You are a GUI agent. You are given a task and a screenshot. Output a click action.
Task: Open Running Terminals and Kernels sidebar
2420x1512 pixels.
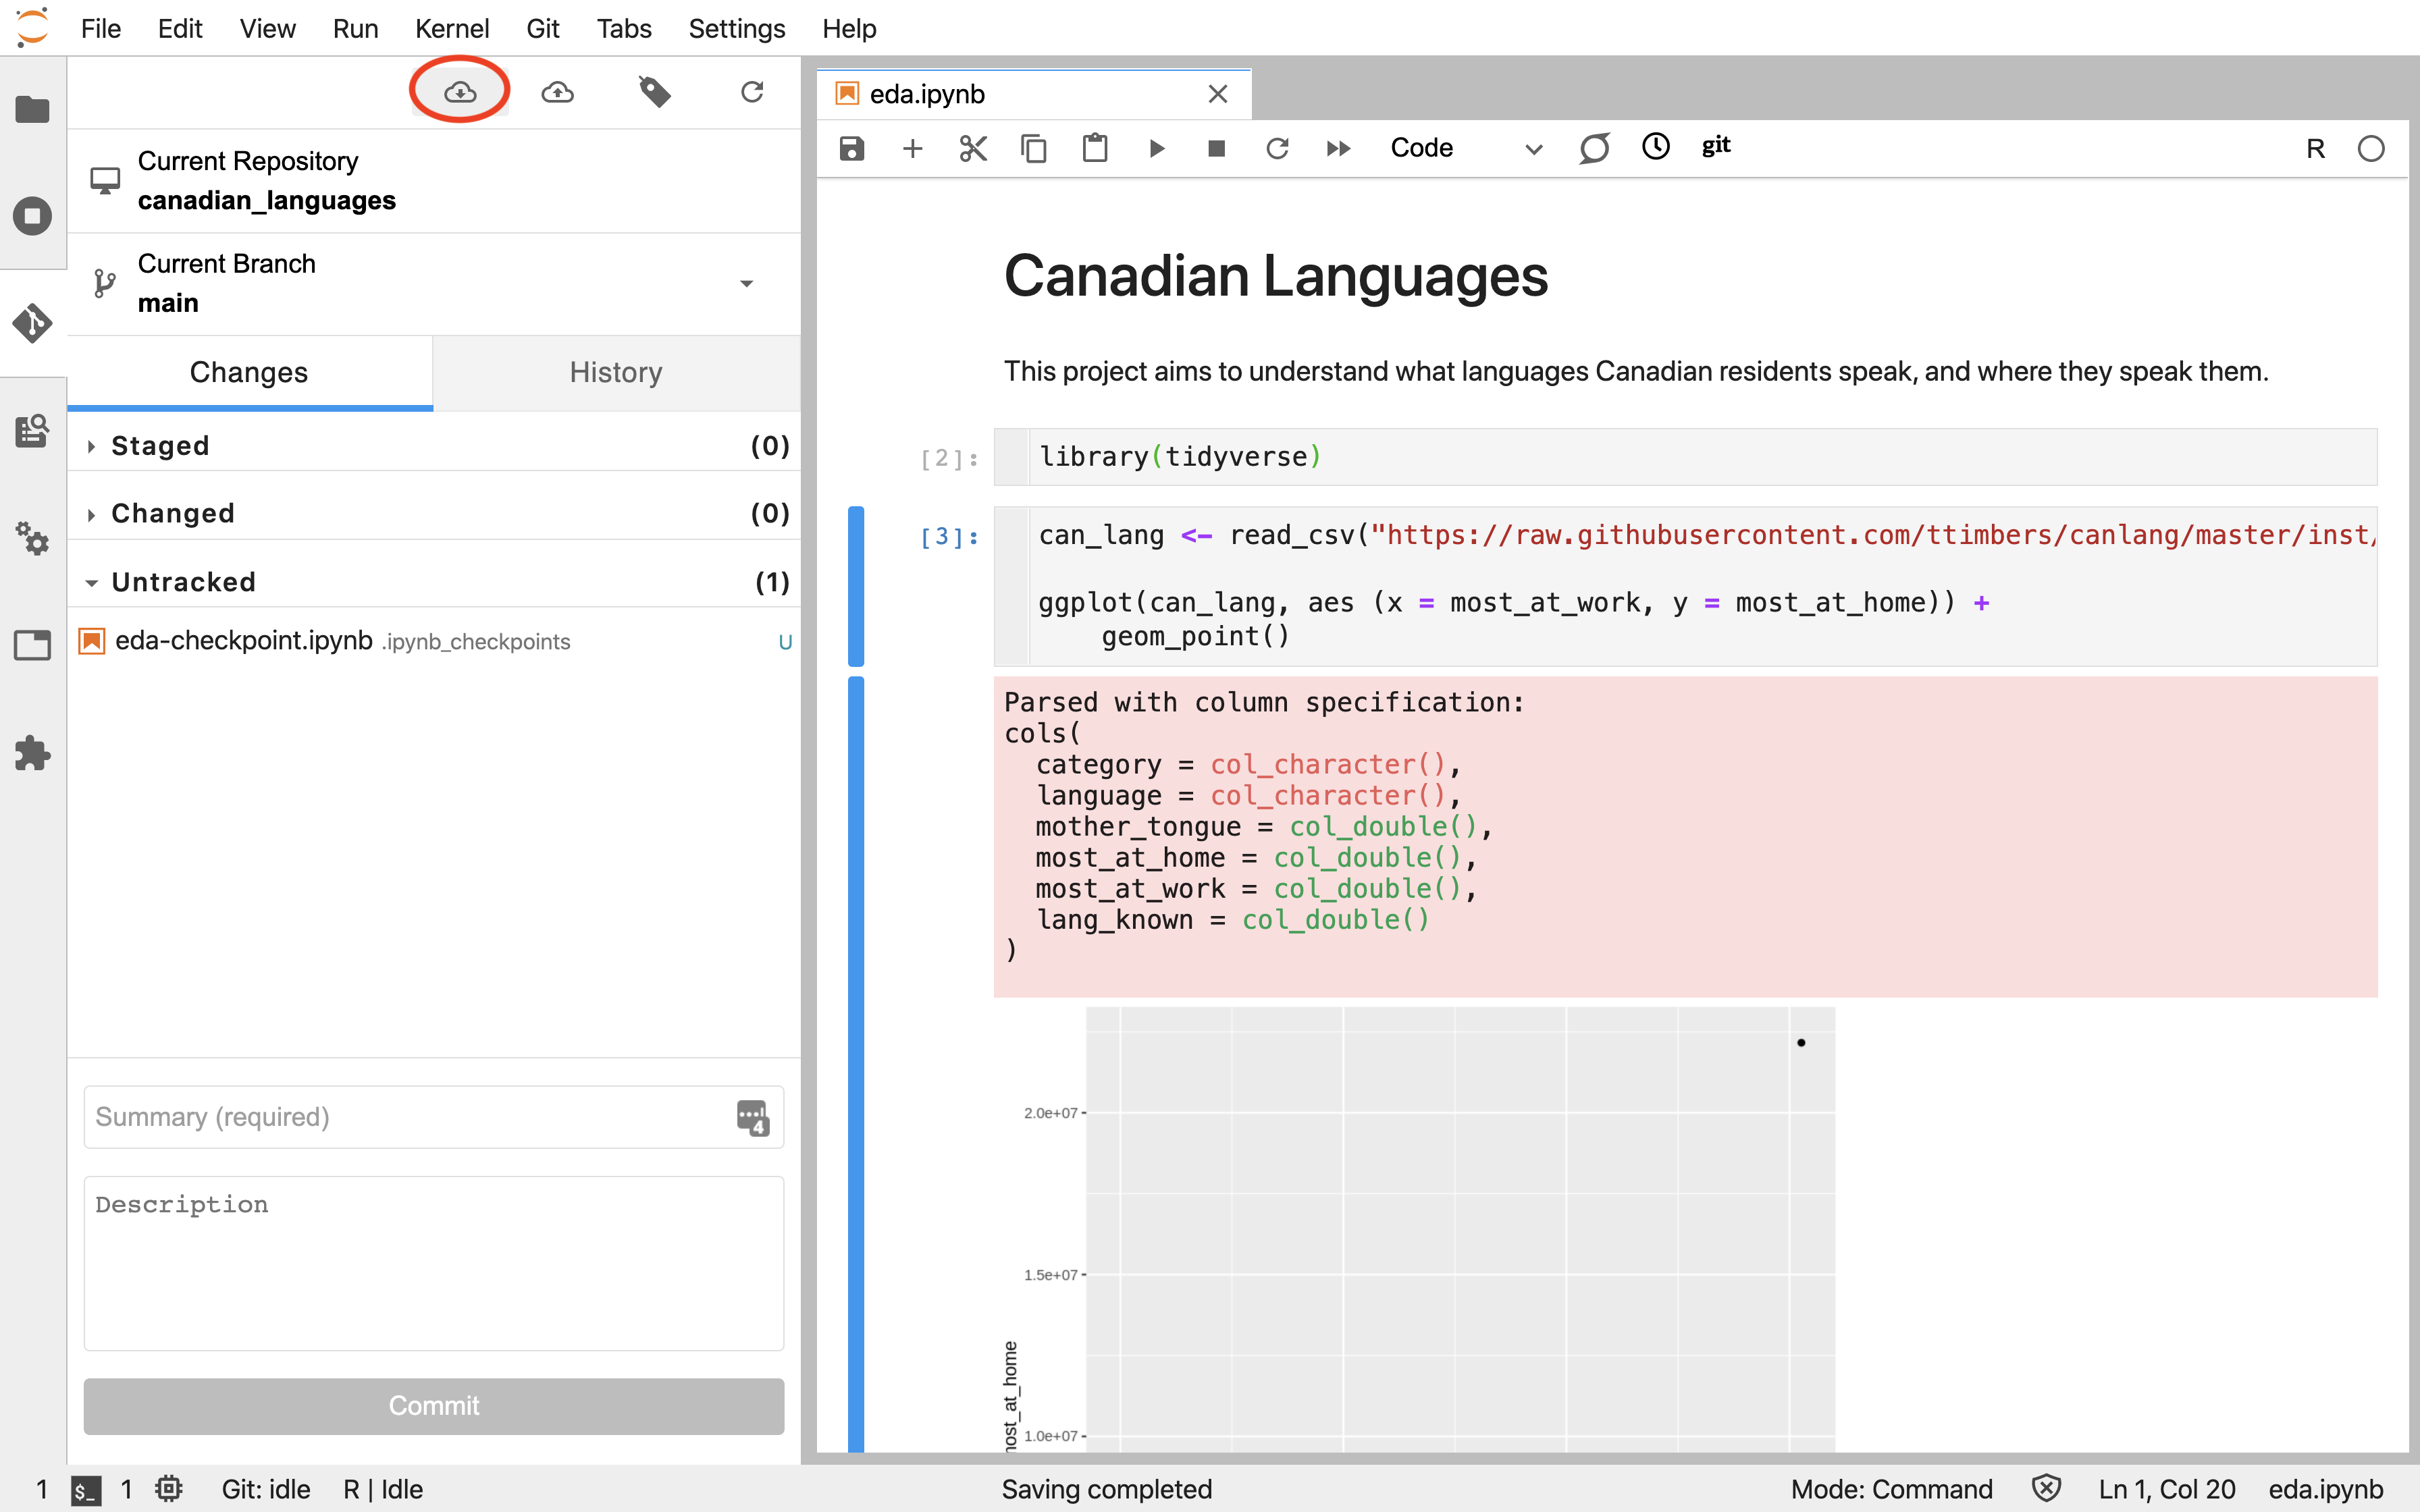click(x=33, y=216)
